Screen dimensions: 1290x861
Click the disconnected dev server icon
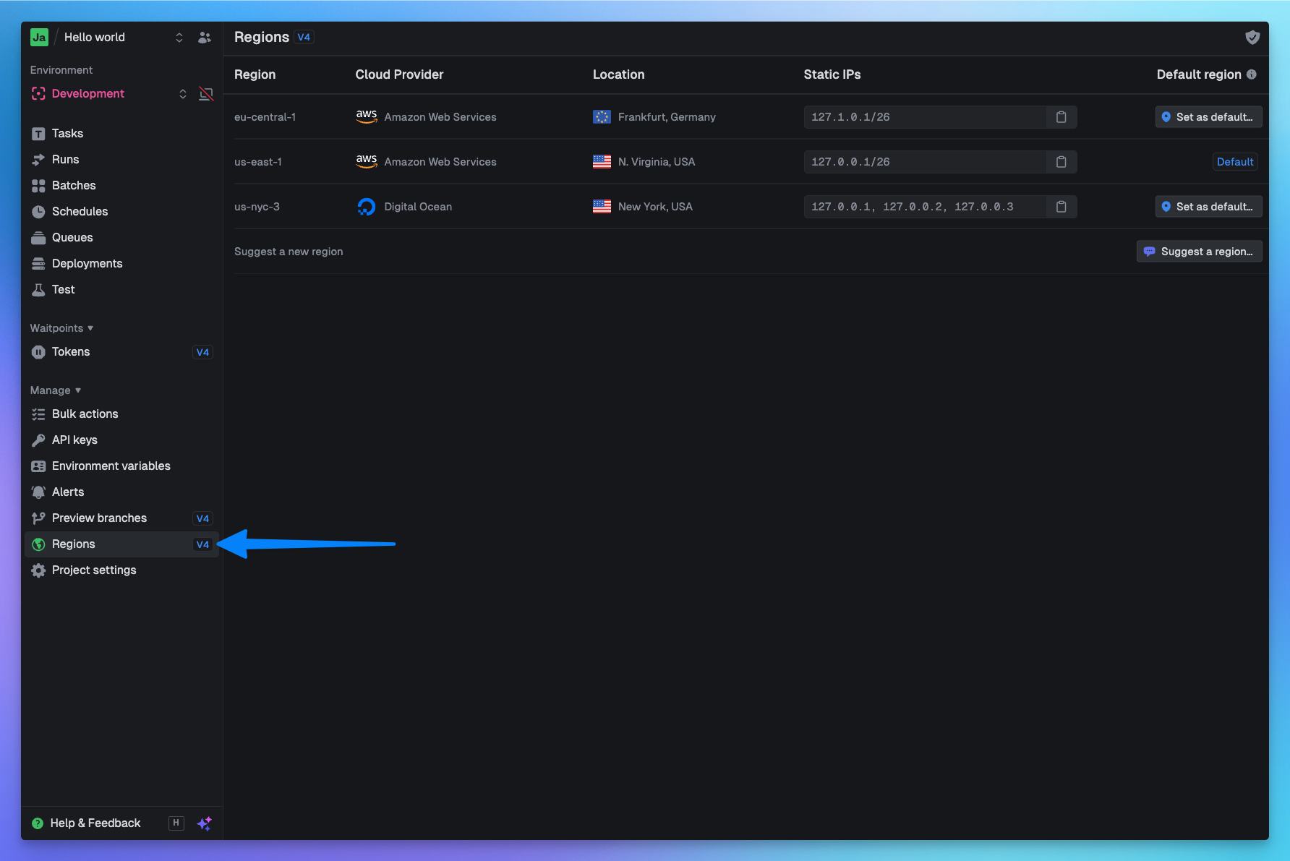pos(206,94)
